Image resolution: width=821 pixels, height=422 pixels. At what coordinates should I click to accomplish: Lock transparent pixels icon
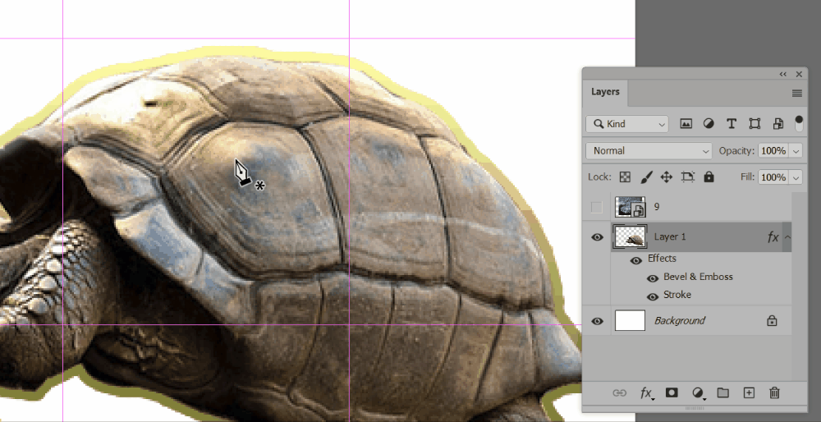tap(625, 177)
